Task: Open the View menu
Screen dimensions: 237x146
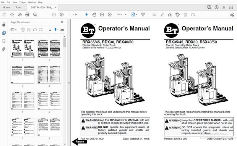Action: (x=15, y=2)
